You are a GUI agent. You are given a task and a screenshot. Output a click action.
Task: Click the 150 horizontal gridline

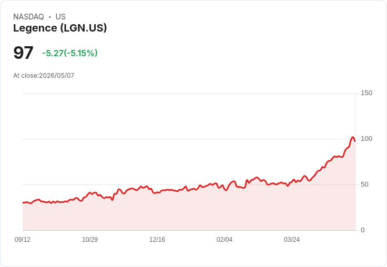[x=189, y=93]
